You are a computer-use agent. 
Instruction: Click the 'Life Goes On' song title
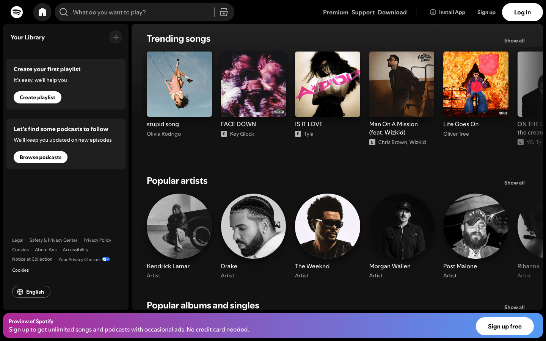pyautogui.click(x=461, y=124)
